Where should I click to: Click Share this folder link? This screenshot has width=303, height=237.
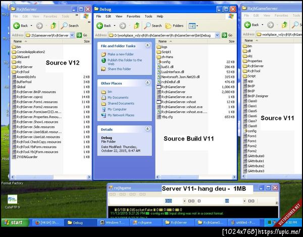tap(119, 69)
